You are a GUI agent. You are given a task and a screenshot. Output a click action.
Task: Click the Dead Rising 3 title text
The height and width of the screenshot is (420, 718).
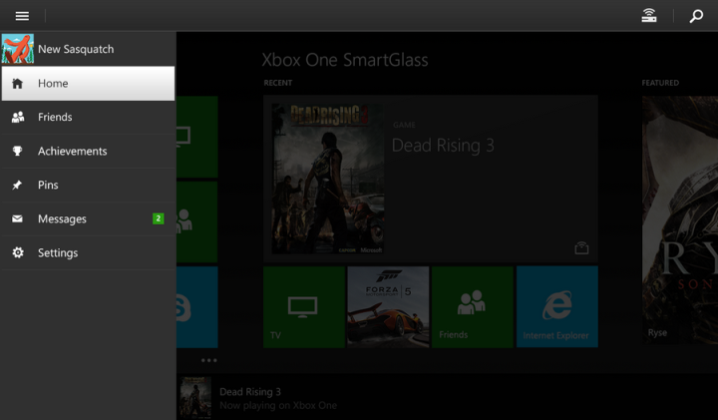point(443,146)
